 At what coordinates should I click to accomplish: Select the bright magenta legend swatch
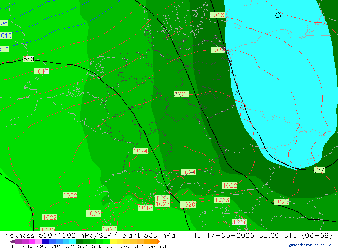(32, 241)
